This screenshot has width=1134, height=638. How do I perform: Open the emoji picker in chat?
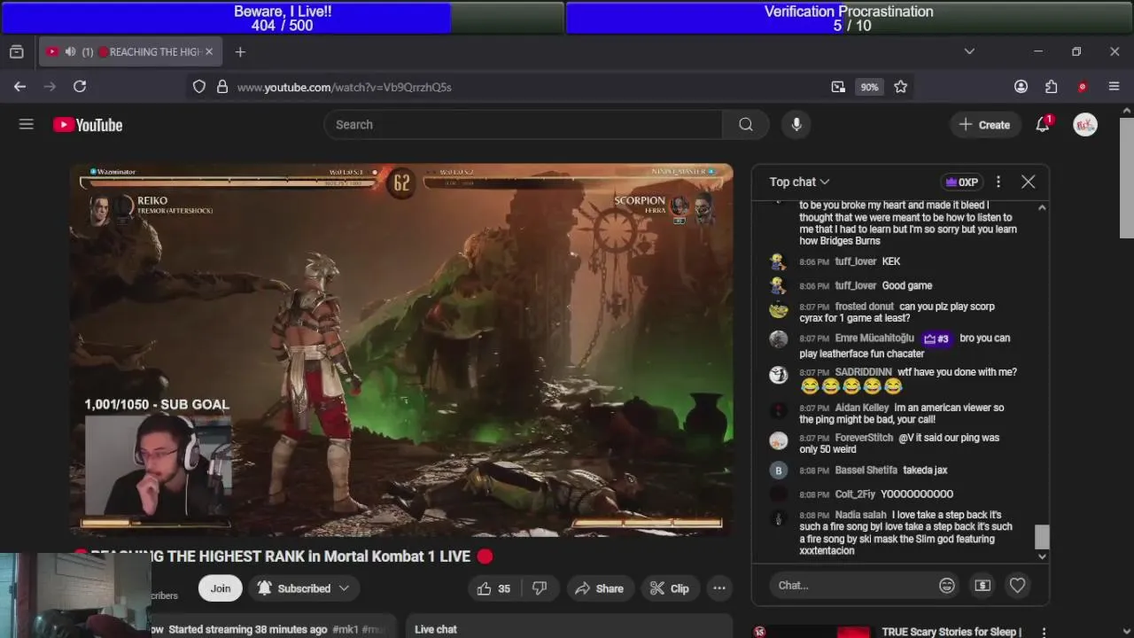[947, 586]
